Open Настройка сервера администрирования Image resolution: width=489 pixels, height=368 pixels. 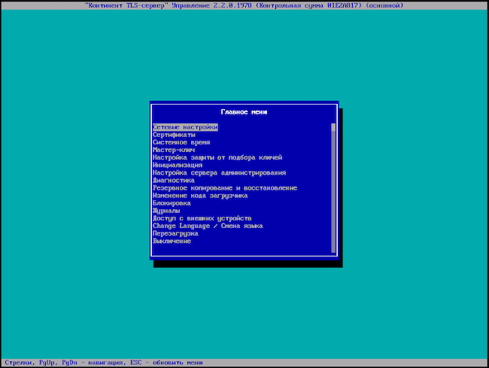tap(219, 173)
